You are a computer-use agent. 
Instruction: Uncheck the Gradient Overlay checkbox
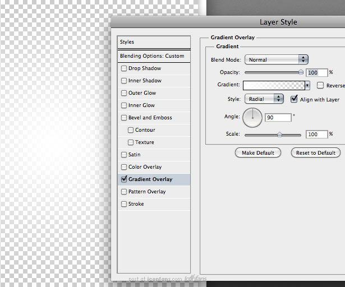[x=124, y=179]
